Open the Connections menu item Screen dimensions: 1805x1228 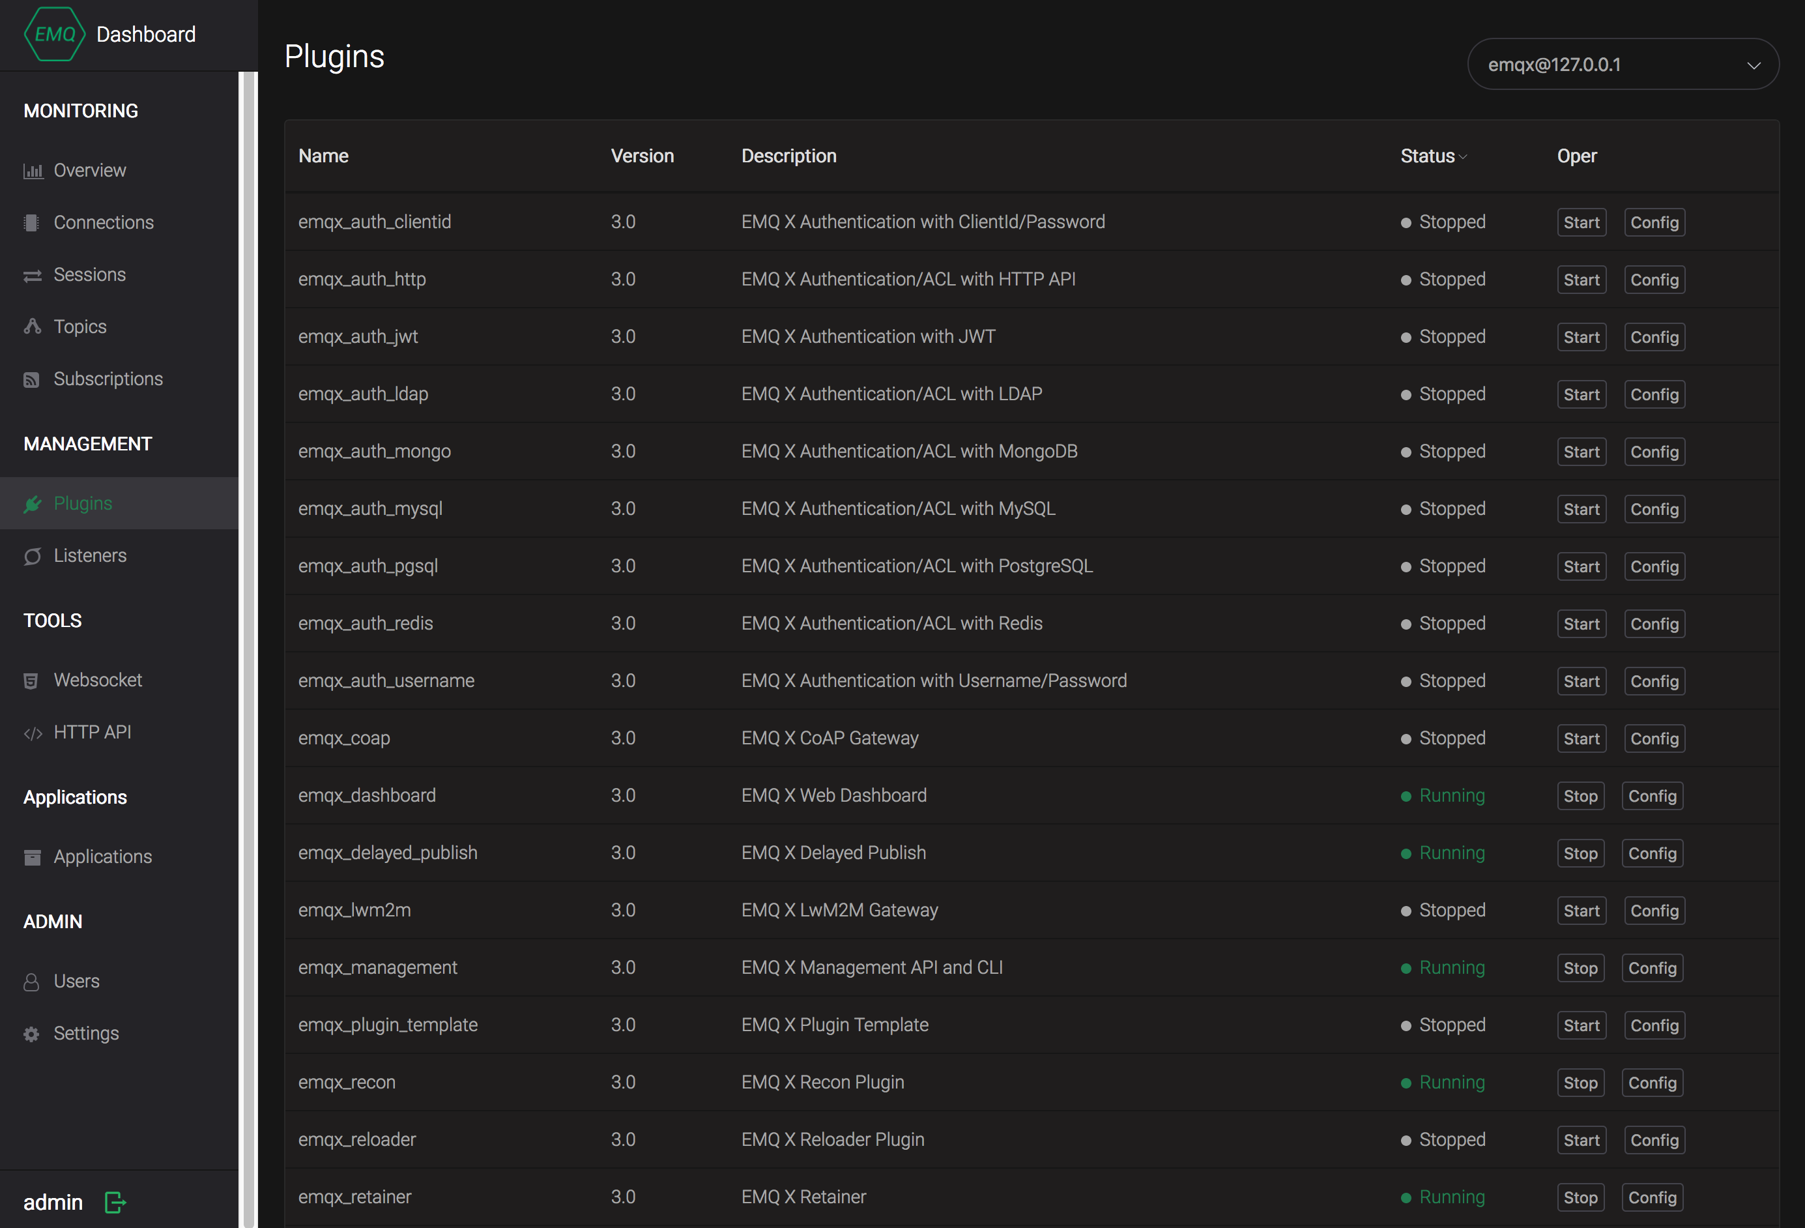coord(104,222)
